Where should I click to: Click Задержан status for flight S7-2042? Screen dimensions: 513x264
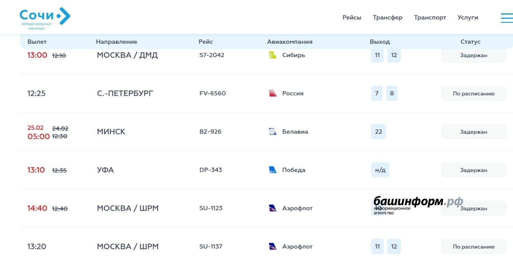pos(473,55)
